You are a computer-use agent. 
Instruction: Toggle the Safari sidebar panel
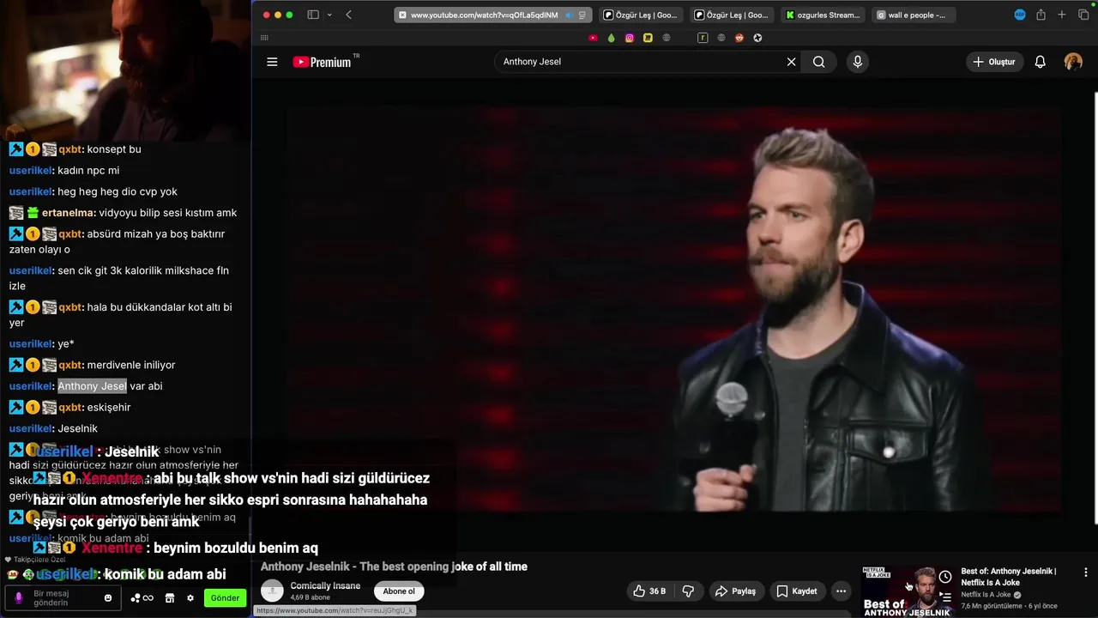click(x=313, y=15)
